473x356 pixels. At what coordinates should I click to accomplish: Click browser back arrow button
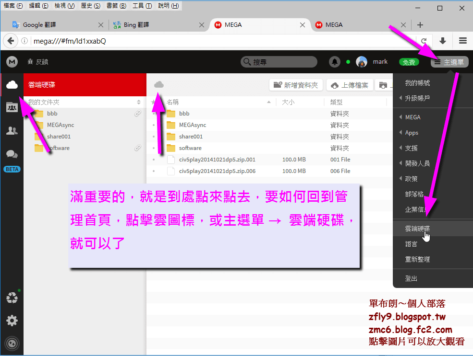[11, 41]
